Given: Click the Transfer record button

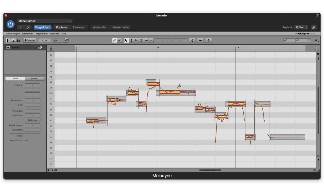Looking at the screenshot, I should [x=29, y=40].
